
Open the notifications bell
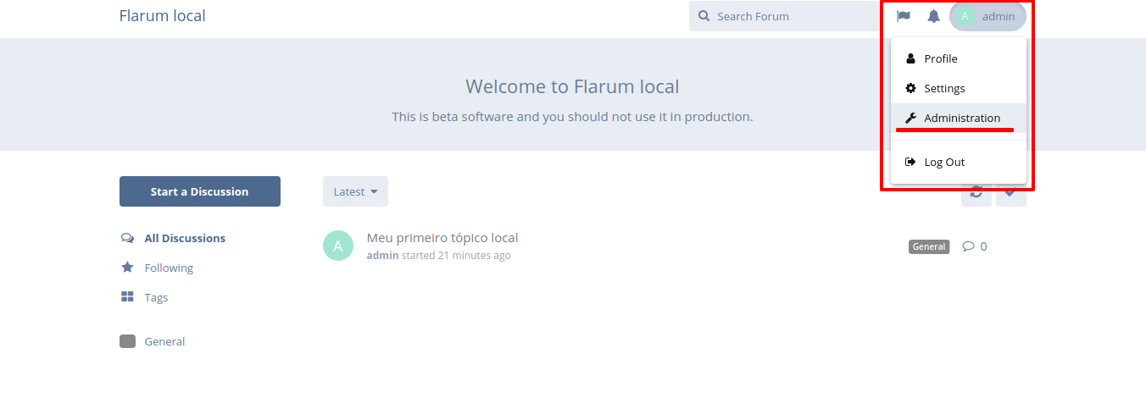pos(933,16)
